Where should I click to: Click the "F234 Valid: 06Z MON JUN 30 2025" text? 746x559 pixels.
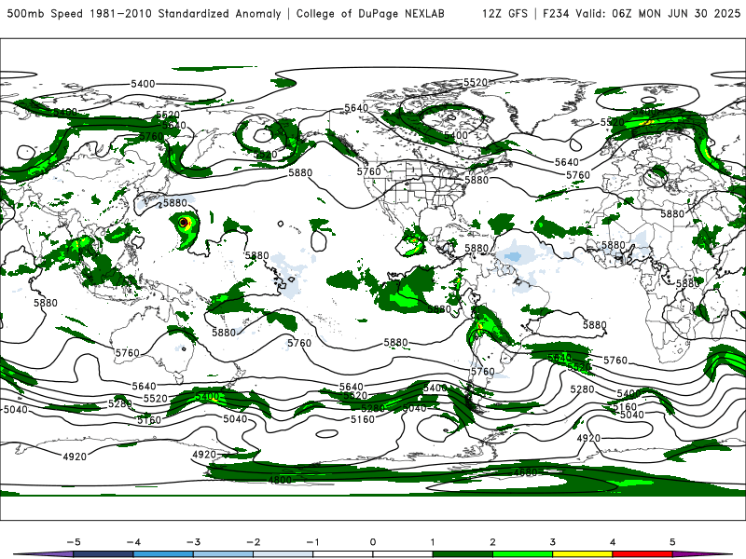click(x=642, y=13)
